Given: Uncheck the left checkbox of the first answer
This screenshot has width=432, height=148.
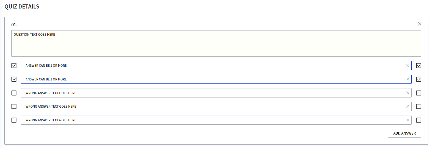Looking at the screenshot, I should (x=14, y=66).
